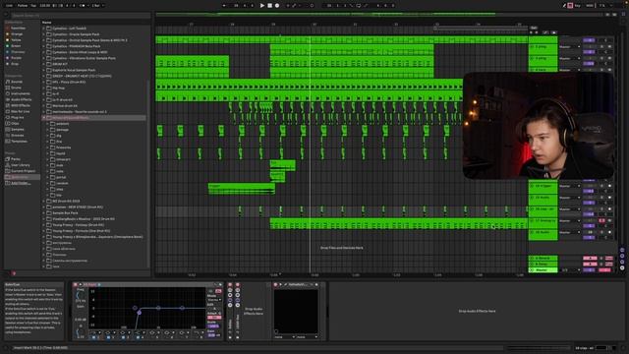Start playback with the Play button
The height and width of the screenshot is (354, 629).
pyautogui.click(x=262, y=6)
